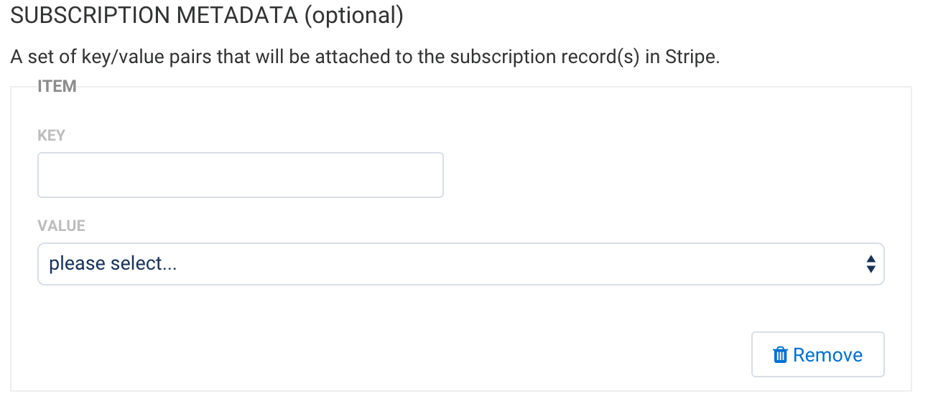Click the 'subscription record(s)' phrase
The width and height of the screenshot is (928, 406).
click(x=544, y=57)
